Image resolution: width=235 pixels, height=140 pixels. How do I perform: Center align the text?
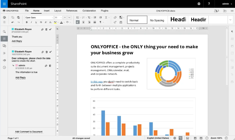click(83, 22)
